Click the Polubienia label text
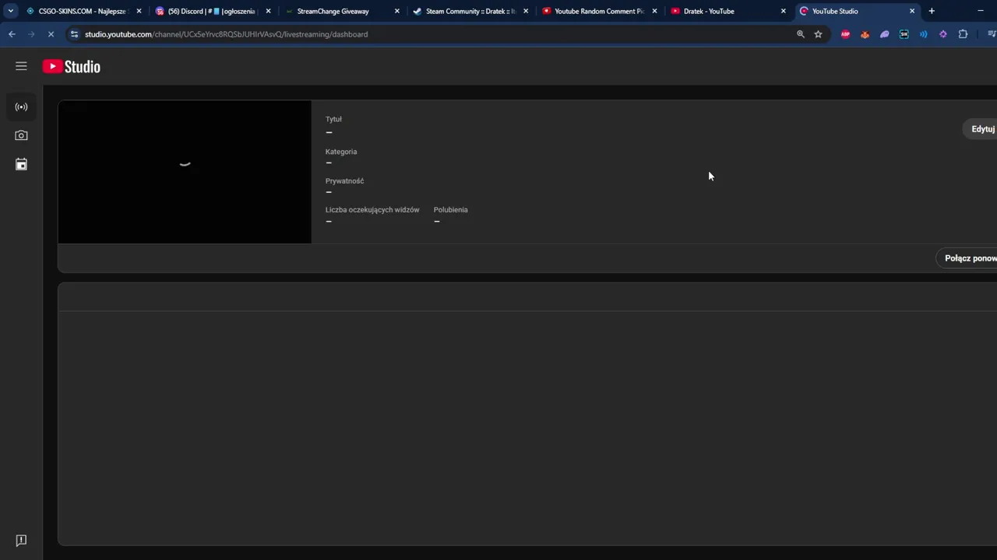997x560 pixels. click(451, 210)
